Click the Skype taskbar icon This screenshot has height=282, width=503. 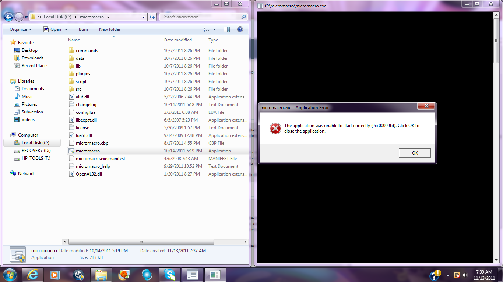click(169, 275)
